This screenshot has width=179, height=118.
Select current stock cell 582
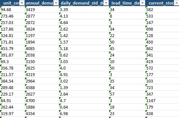click(162, 9)
